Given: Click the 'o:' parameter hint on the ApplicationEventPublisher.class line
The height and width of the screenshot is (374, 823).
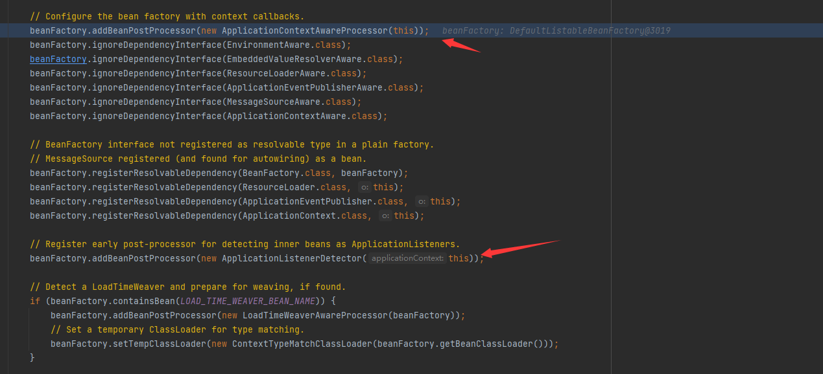Looking at the screenshot, I should click(x=422, y=202).
